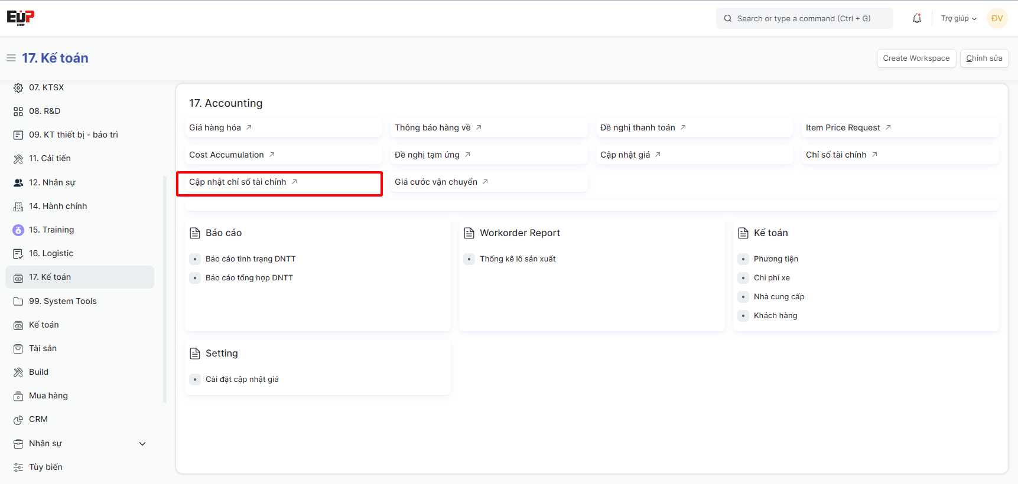Open 99. System Tools workspace
Image resolution: width=1018 pixels, height=484 pixels.
63,301
